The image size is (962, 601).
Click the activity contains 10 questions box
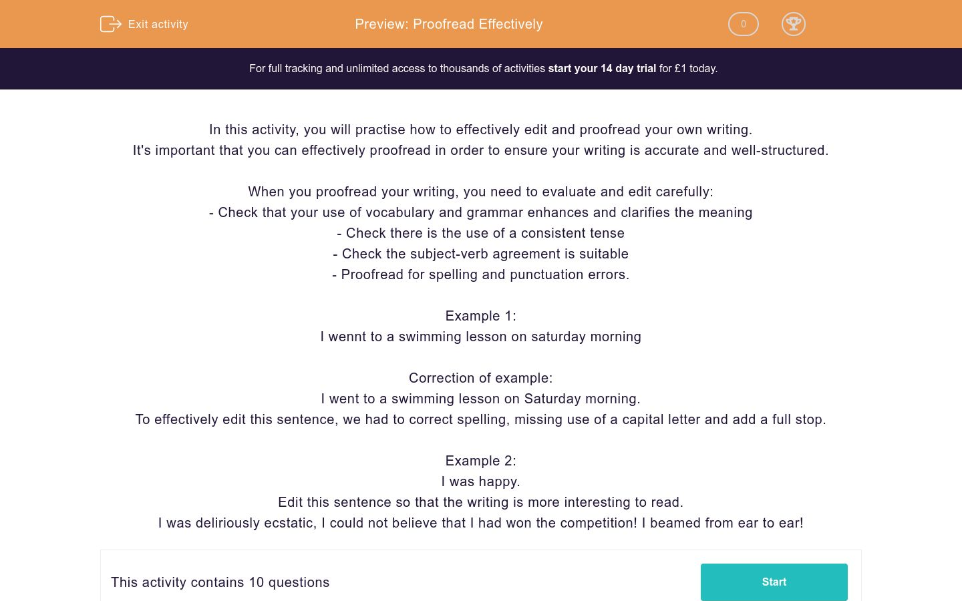(x=220, y=582)
